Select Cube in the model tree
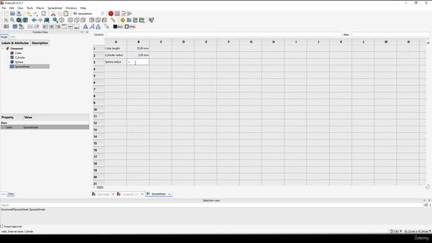This screenshot has width=432, height=243. pyautogui.click(x=18, y=53)
